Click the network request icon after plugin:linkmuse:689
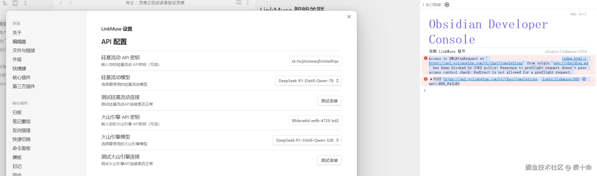The image size is (597, 176). tap(584, 79)
